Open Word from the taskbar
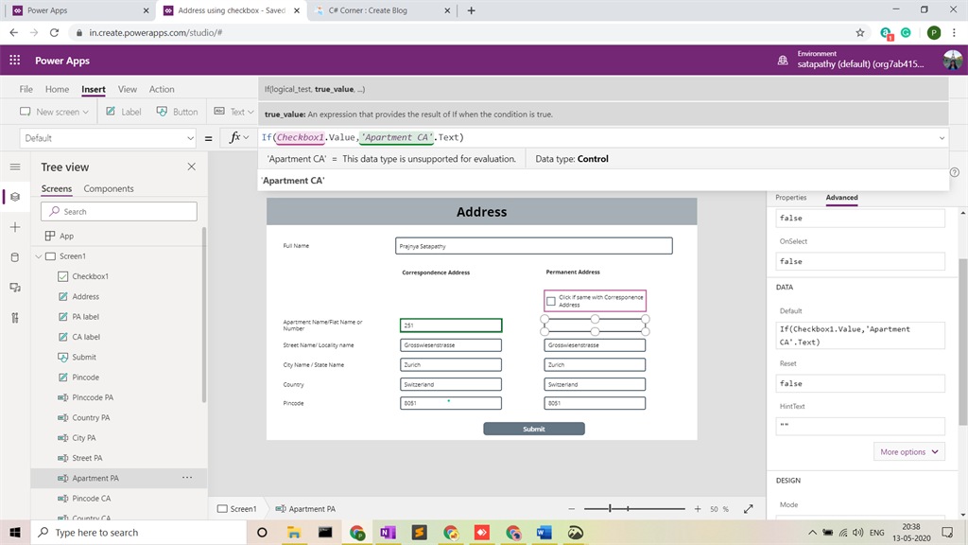This screenshot has height=545, width=968. tap(544, 532)
